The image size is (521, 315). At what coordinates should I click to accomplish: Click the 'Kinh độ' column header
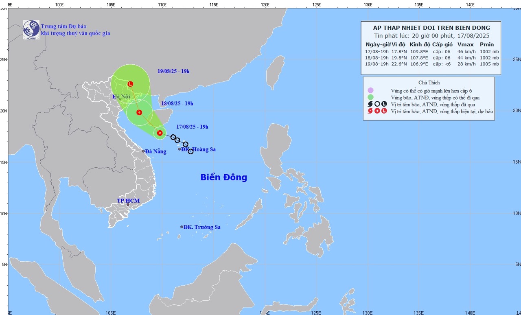point(420,44)
